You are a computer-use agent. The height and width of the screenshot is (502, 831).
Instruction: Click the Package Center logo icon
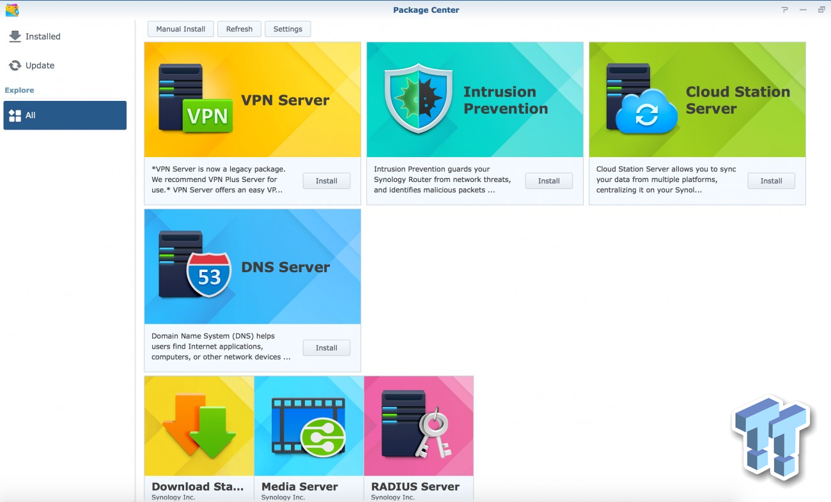coord(12,10)
